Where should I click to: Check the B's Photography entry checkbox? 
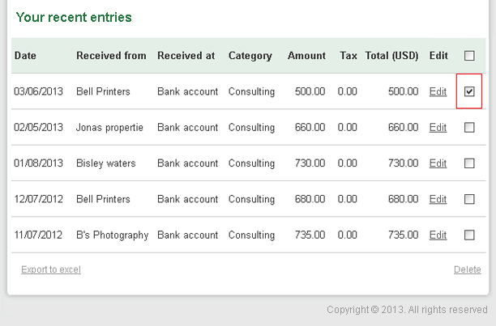pos(469,235)
